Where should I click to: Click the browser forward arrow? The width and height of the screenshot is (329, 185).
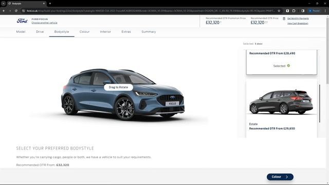(x=10, y=11)
